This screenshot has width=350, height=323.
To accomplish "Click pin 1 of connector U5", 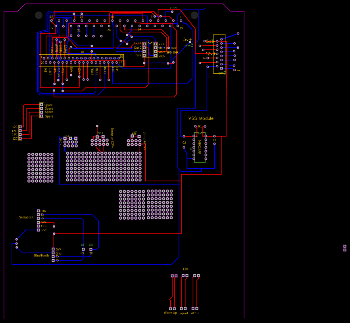I will [44, 58].
